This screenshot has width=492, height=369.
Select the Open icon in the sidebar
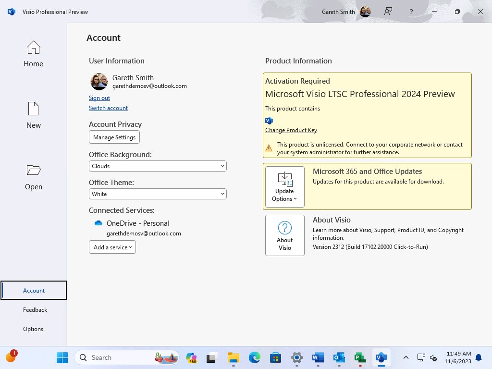click(33, 170)
